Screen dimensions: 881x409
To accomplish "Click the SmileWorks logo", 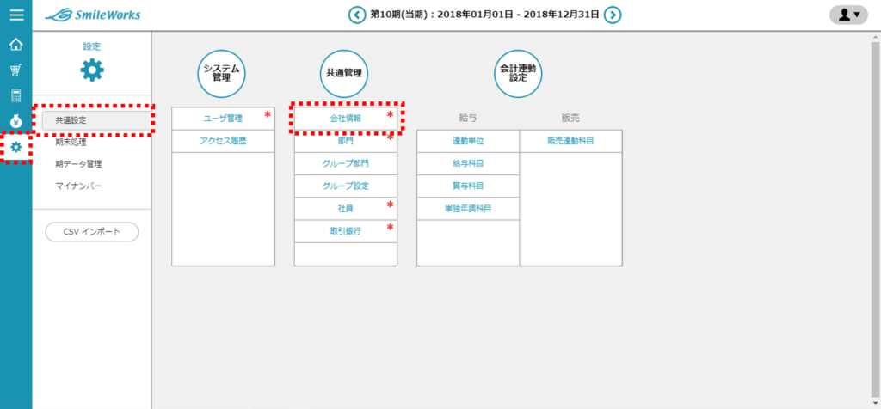I will 93,15.
